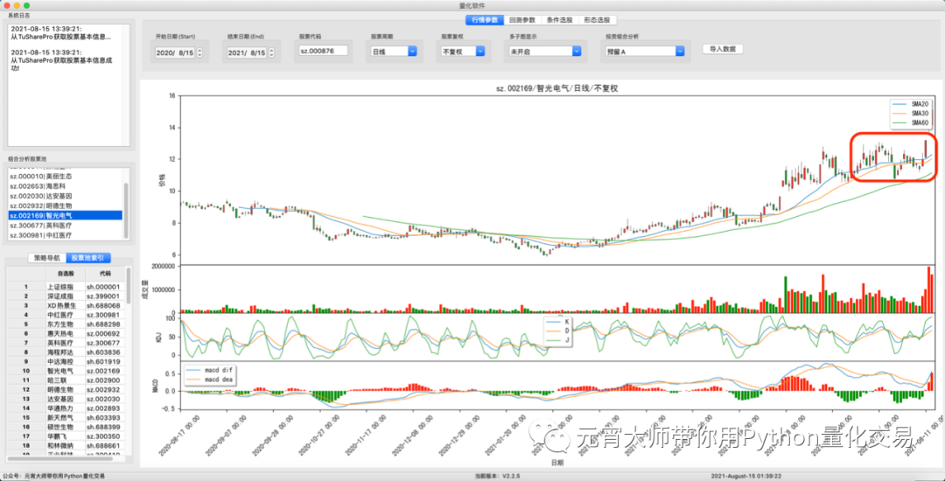Click row number 10 in index table
Viewport: 945px width, 481px height.
point(26,371)
